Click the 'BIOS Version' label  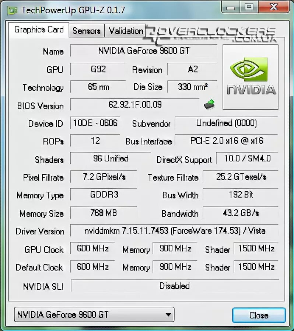point(40,106)
